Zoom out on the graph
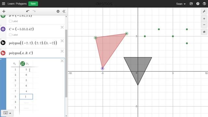Screen dimensions: 208x117 (204, 25)
